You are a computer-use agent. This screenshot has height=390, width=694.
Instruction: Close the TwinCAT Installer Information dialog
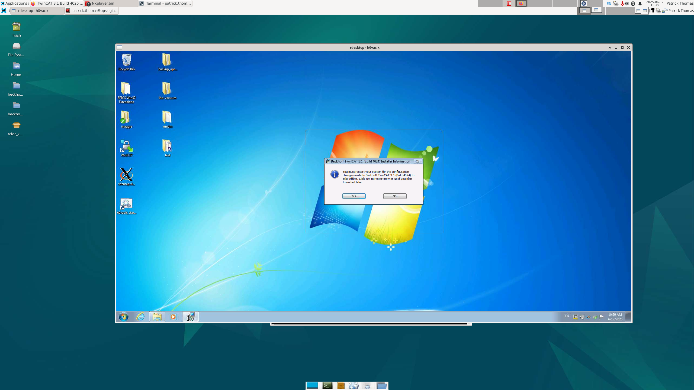coord(418,161)
